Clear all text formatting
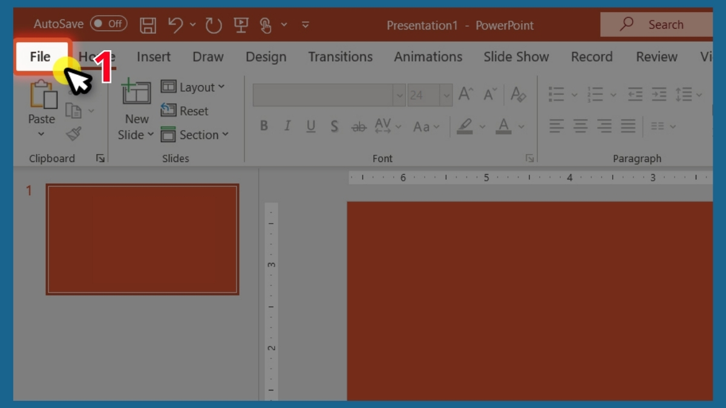The width and height of the screenshot is (726, 408). [x=518, y=94]
